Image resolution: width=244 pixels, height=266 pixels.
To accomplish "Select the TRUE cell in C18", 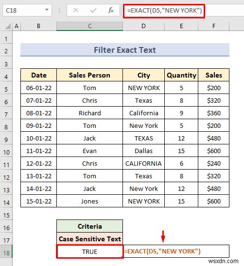I will pos(89,251).
